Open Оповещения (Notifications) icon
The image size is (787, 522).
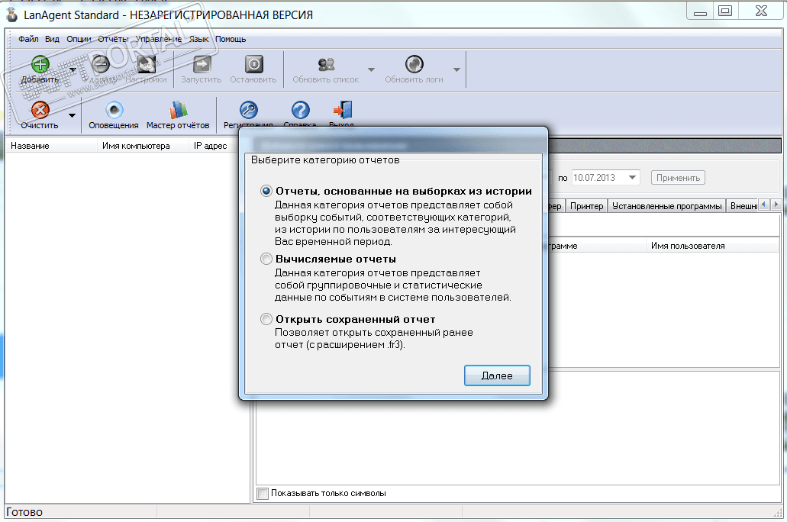point(114,110)
